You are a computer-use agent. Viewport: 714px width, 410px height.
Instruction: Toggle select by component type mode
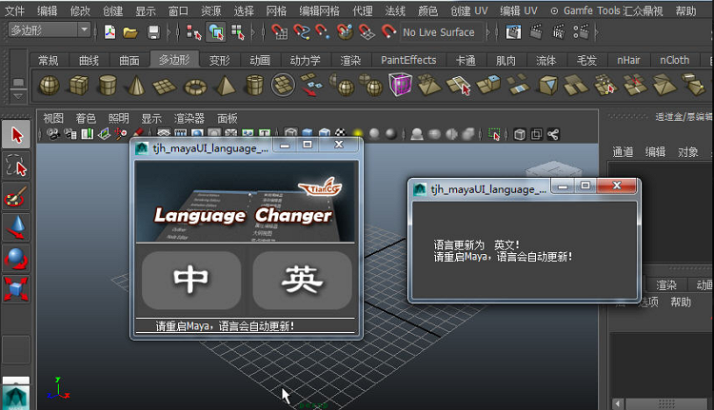(238, 31)
